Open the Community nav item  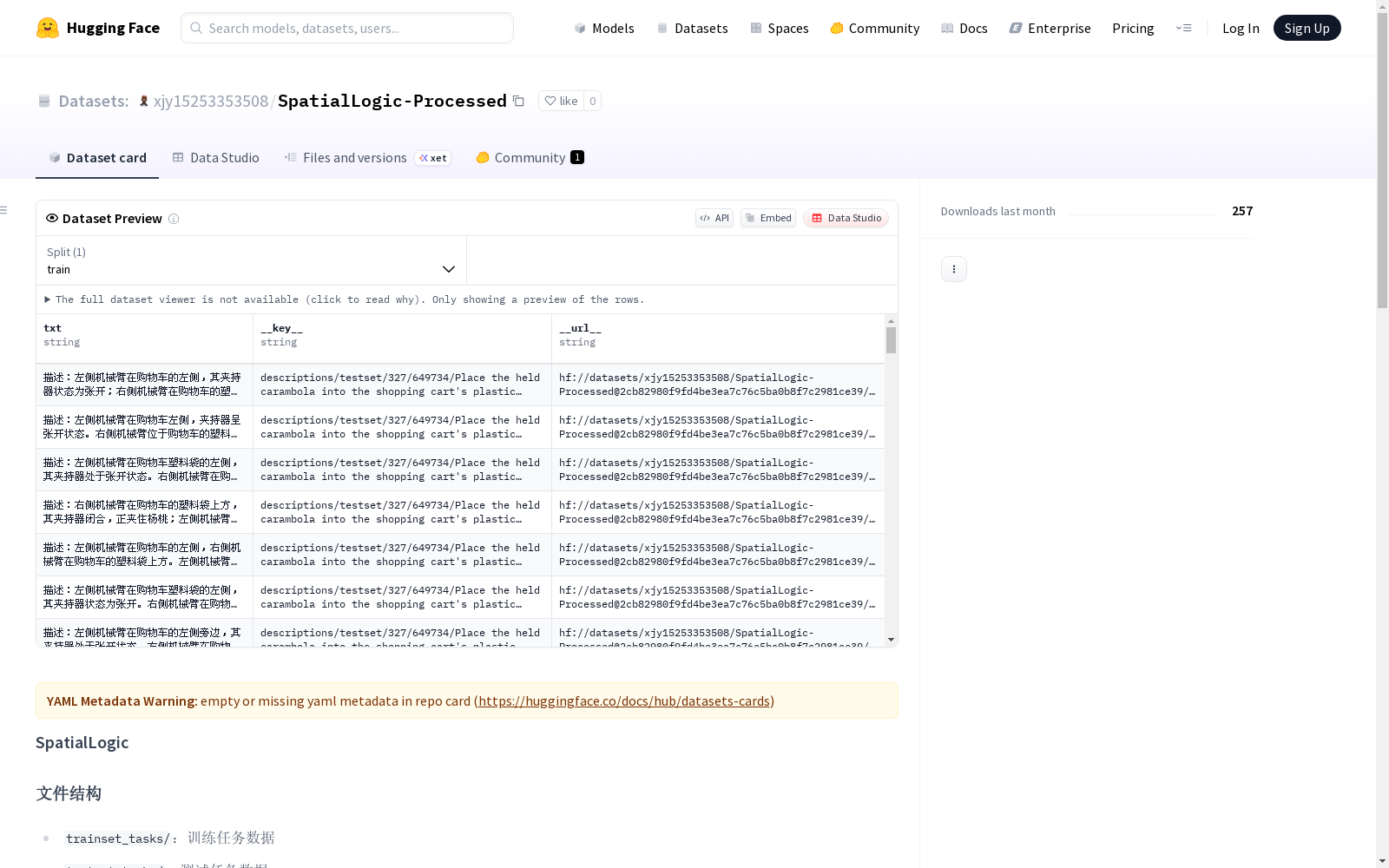coord(875,28)
